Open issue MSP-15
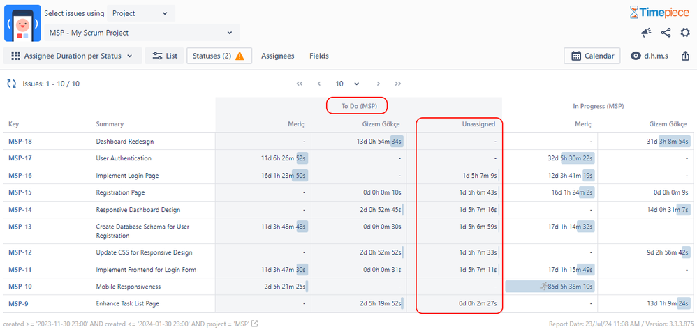 pos(20,192)
